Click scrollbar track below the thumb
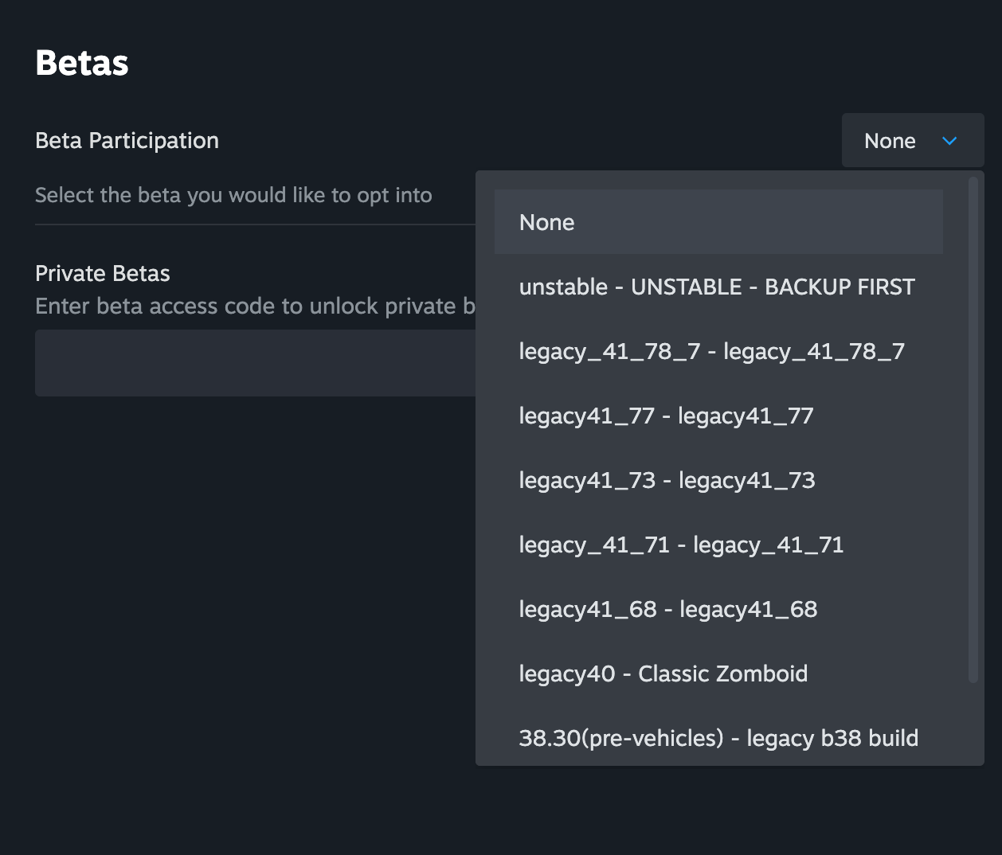 [973, 723]
